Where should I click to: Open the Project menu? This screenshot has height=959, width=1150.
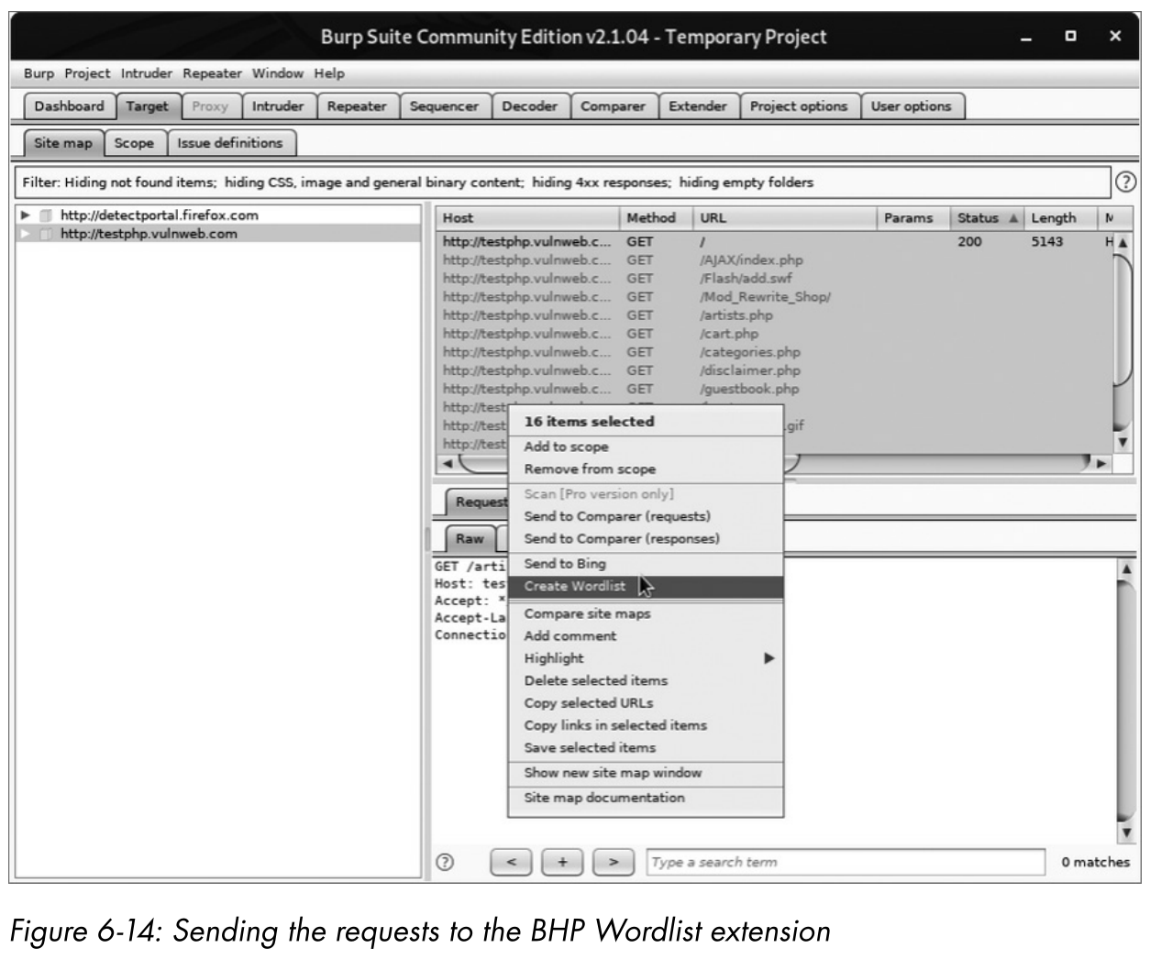pyautogui.click(x=87, y=73)
